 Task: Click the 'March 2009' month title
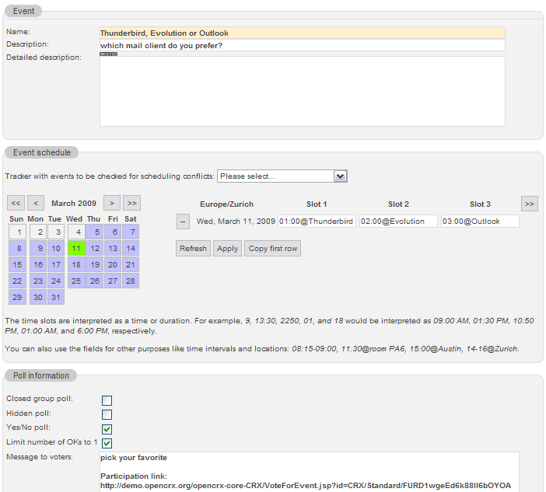pos(74,203)
